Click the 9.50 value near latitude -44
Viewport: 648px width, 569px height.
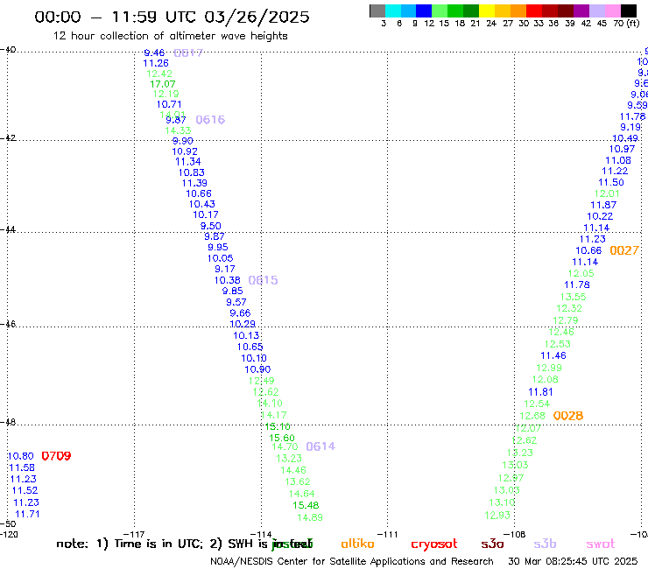point(211,226)
